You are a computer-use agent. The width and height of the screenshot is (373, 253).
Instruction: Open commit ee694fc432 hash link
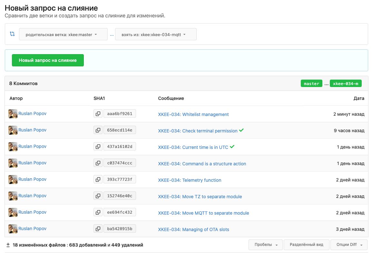pos(120,212)
